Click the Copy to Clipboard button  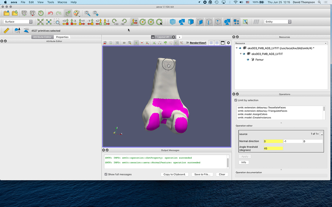pyautogui.click(x=174, y=174)
